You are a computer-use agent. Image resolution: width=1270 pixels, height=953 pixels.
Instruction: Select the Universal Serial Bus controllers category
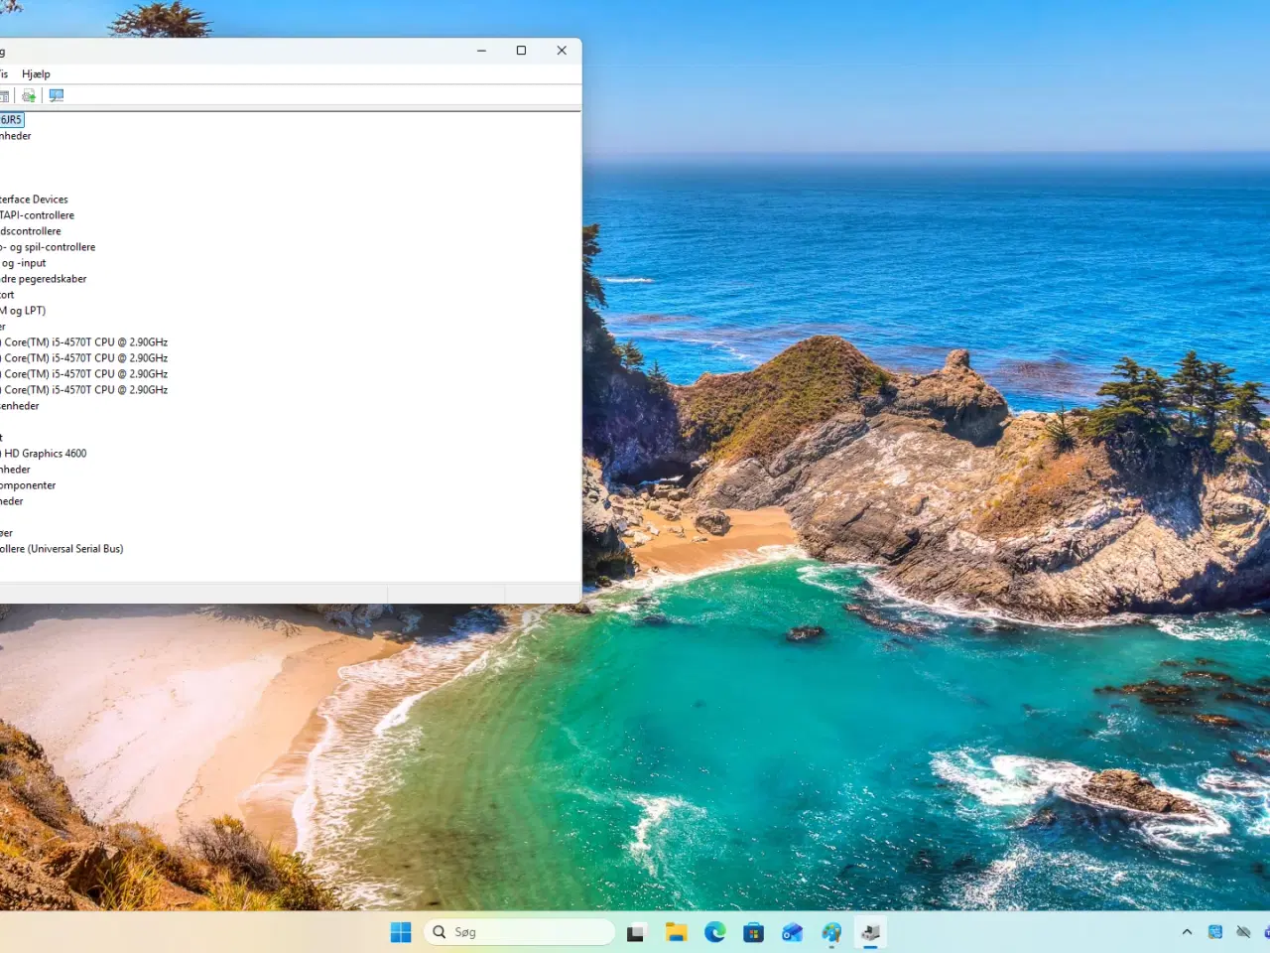click(x=63, y=548)
